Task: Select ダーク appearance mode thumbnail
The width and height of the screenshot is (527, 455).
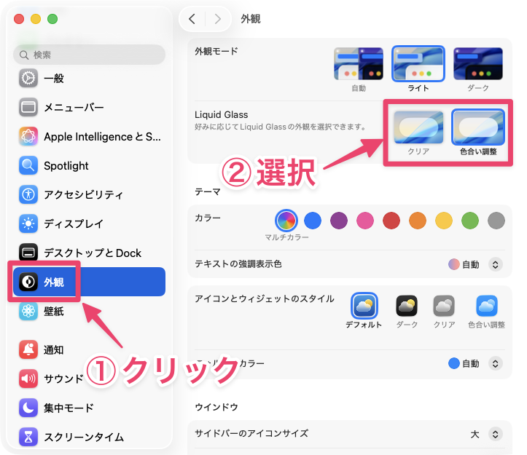Action: (x=478, y=64)
